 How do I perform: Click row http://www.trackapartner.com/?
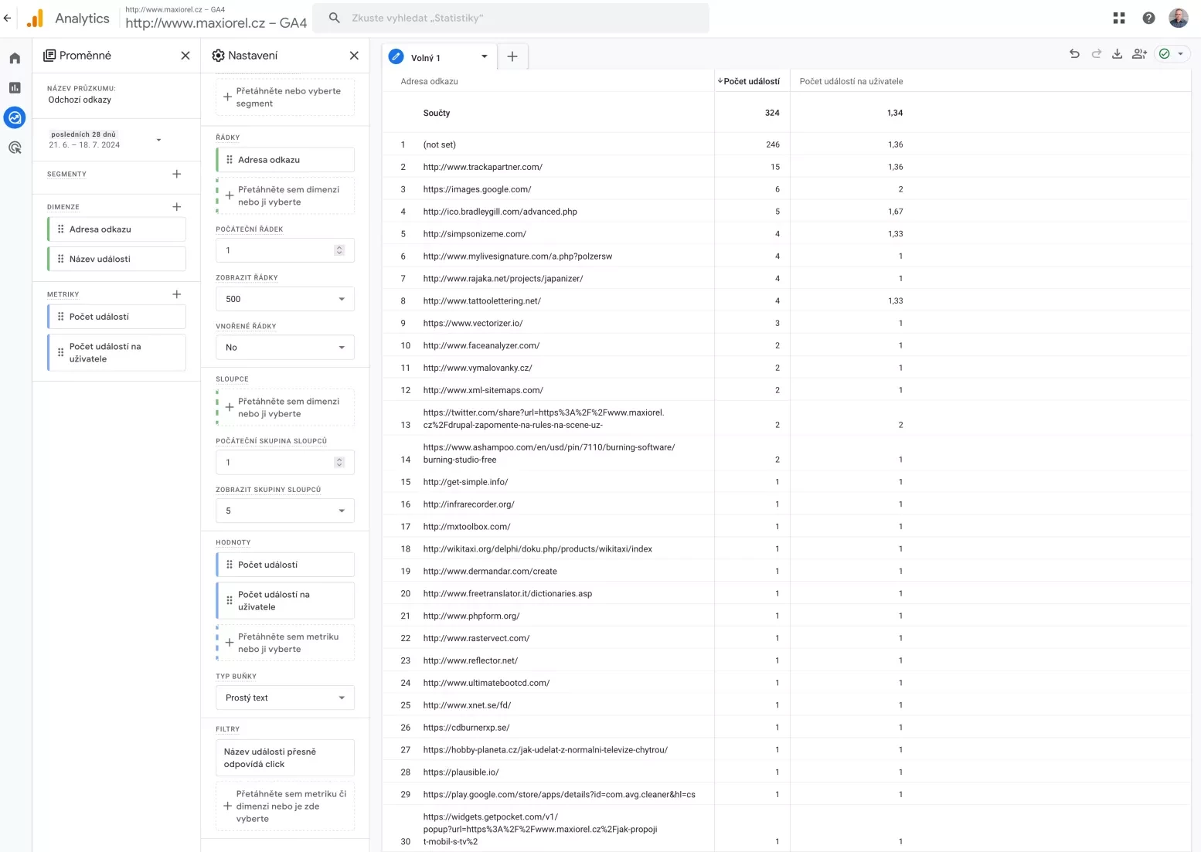pos(787,167)
